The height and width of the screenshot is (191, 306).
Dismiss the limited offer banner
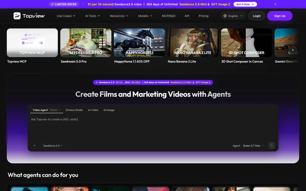tap(275, 4)
